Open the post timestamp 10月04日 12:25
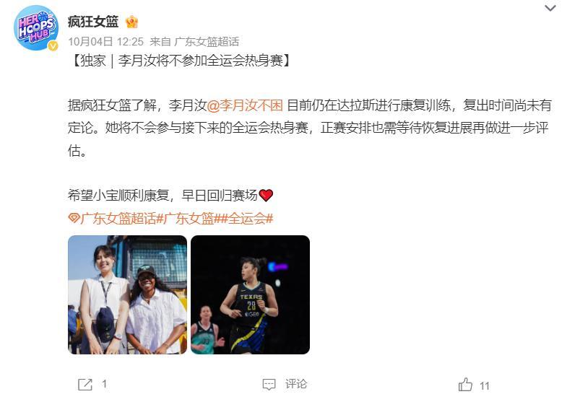This screenshot has height=402, width=567. pos(105,42)
